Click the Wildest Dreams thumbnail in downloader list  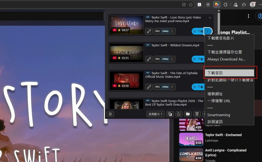pyautogui.click(x=127, y=53)
